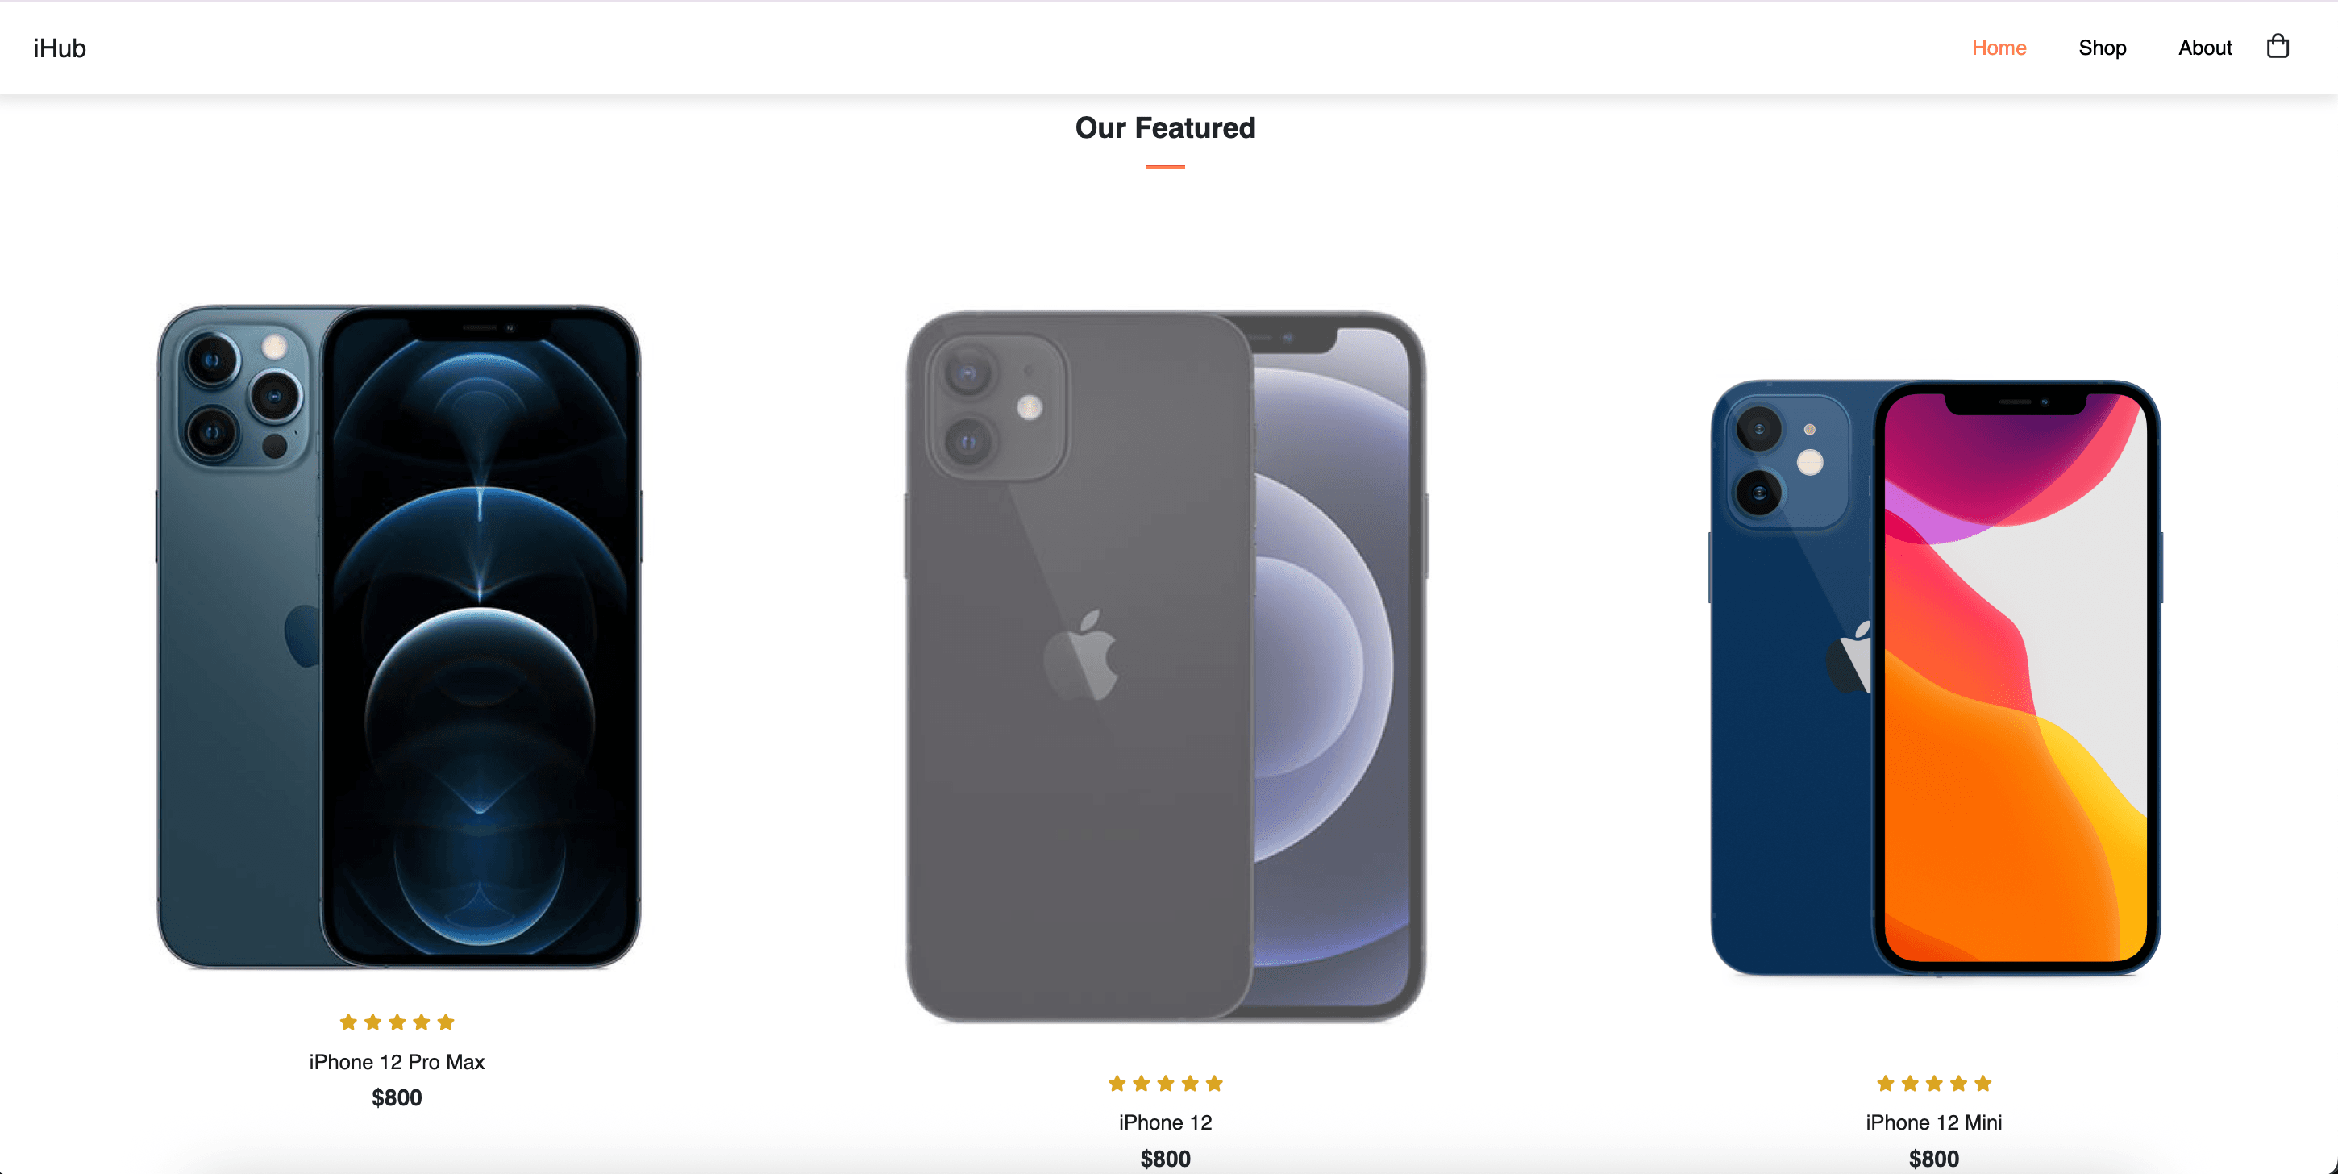The image size is (2338, 1174).
Task: Select the gray iPhone 12 image
Action: pos(1165,668)
